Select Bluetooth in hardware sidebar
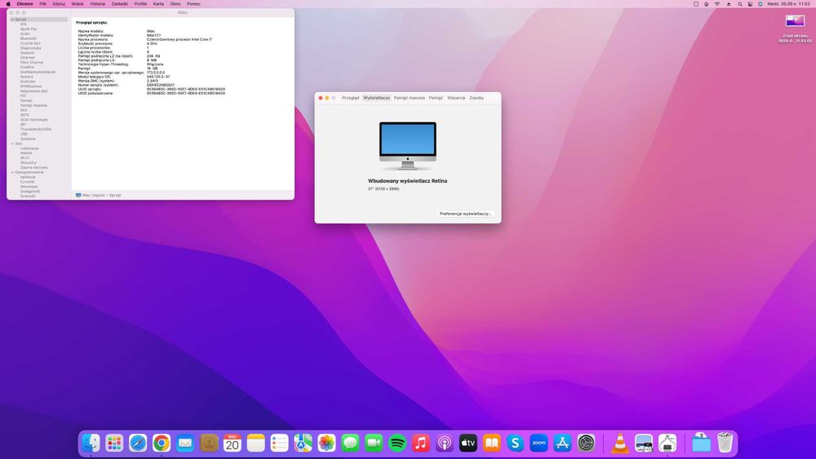Screen dimensions: 816x459 click(x=29, y=38)
